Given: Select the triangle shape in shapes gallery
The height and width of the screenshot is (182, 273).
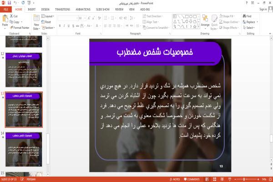Looking at the screenshot, I should [175, 21].
